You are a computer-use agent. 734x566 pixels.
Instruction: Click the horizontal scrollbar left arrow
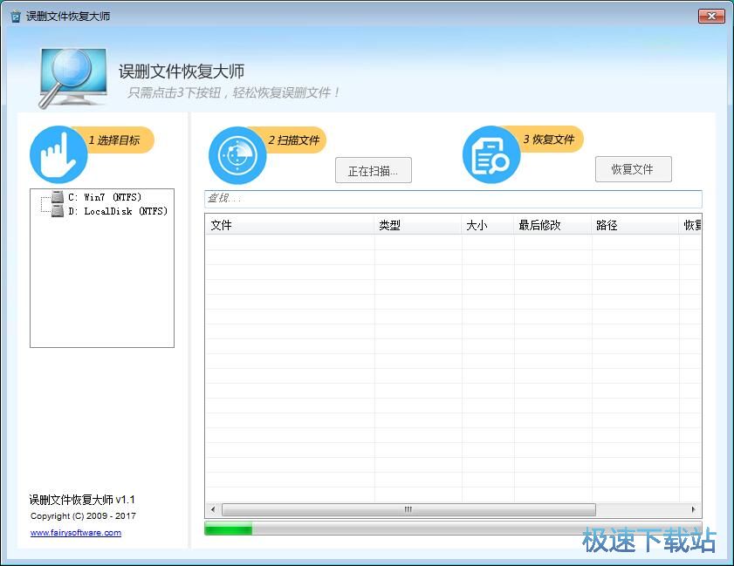(x=213, y=509)
